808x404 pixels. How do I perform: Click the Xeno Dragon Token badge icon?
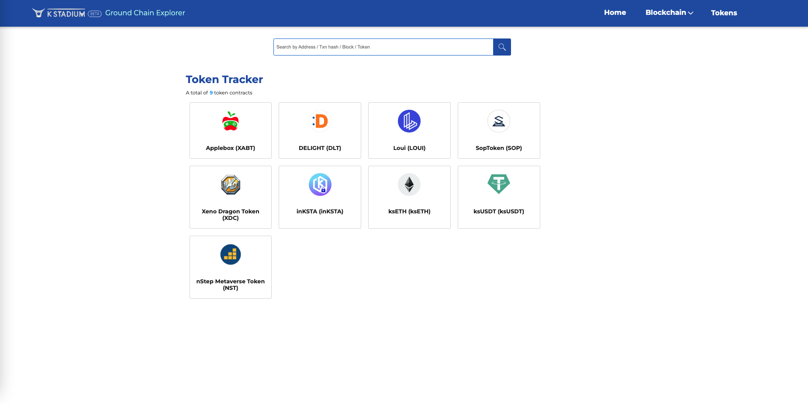coord(230,185)
